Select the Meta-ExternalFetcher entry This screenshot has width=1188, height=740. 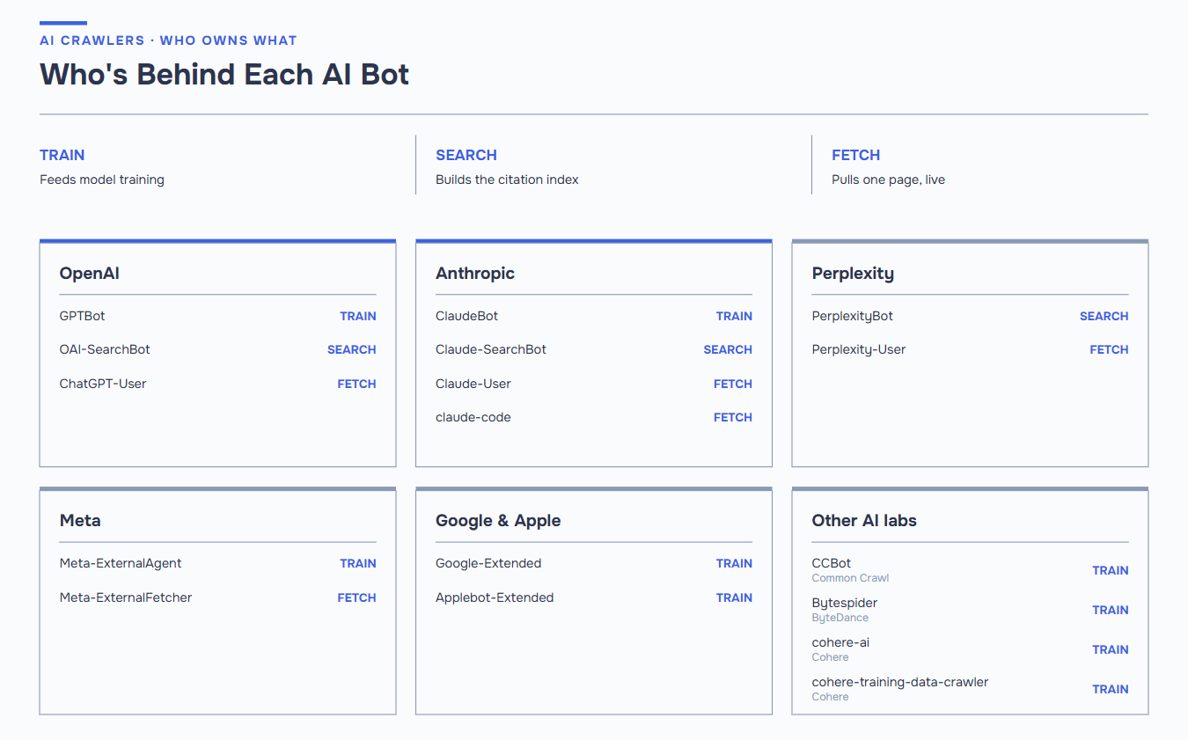click(126, 597)
